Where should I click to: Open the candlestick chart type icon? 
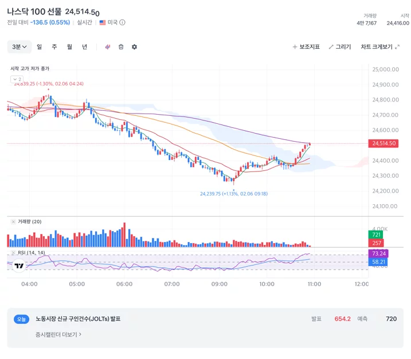click(107, 47)
